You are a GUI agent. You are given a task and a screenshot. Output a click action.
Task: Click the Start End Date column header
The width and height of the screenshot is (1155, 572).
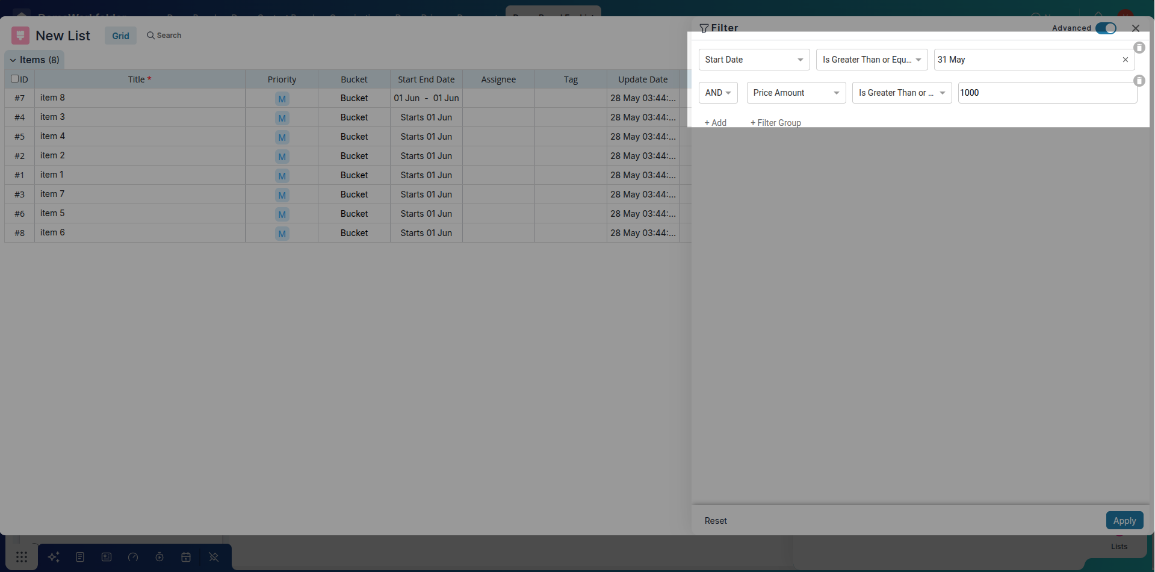click(426, 79)
